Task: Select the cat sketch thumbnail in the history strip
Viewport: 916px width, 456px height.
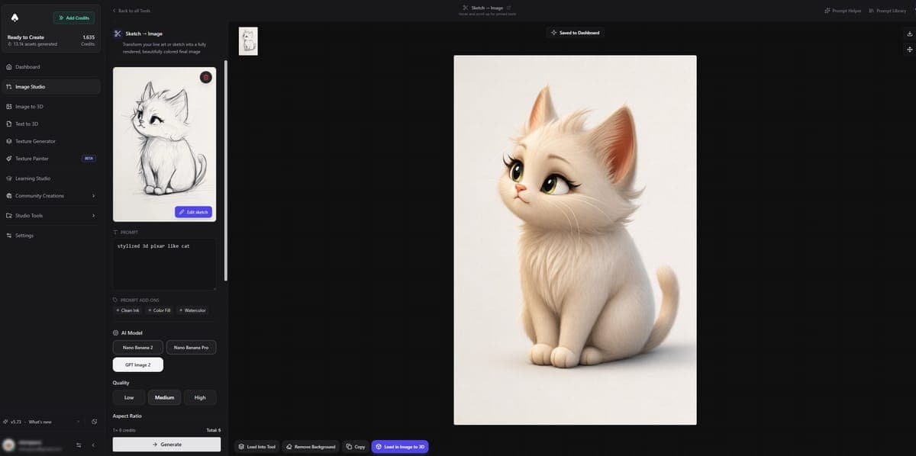Action: pyautogui.click(x=248, y=41)
